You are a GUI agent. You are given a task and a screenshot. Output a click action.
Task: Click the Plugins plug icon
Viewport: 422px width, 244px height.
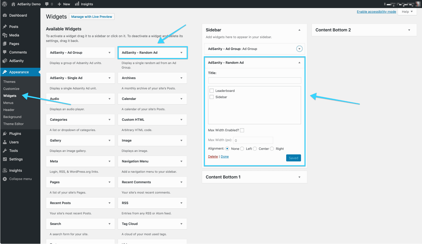[x=5, y=134]
